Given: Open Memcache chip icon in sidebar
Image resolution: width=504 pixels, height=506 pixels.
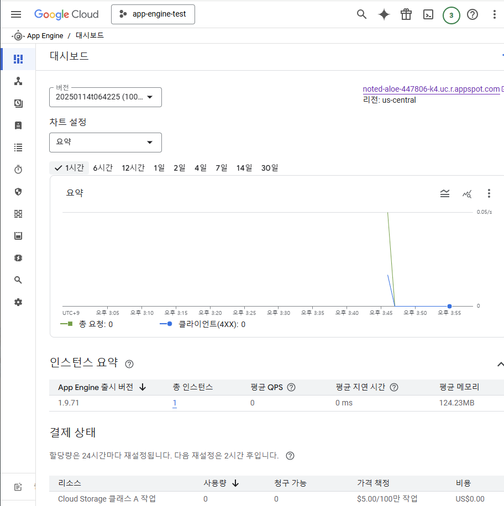Looking at the screenshot, I should (18, 258).
